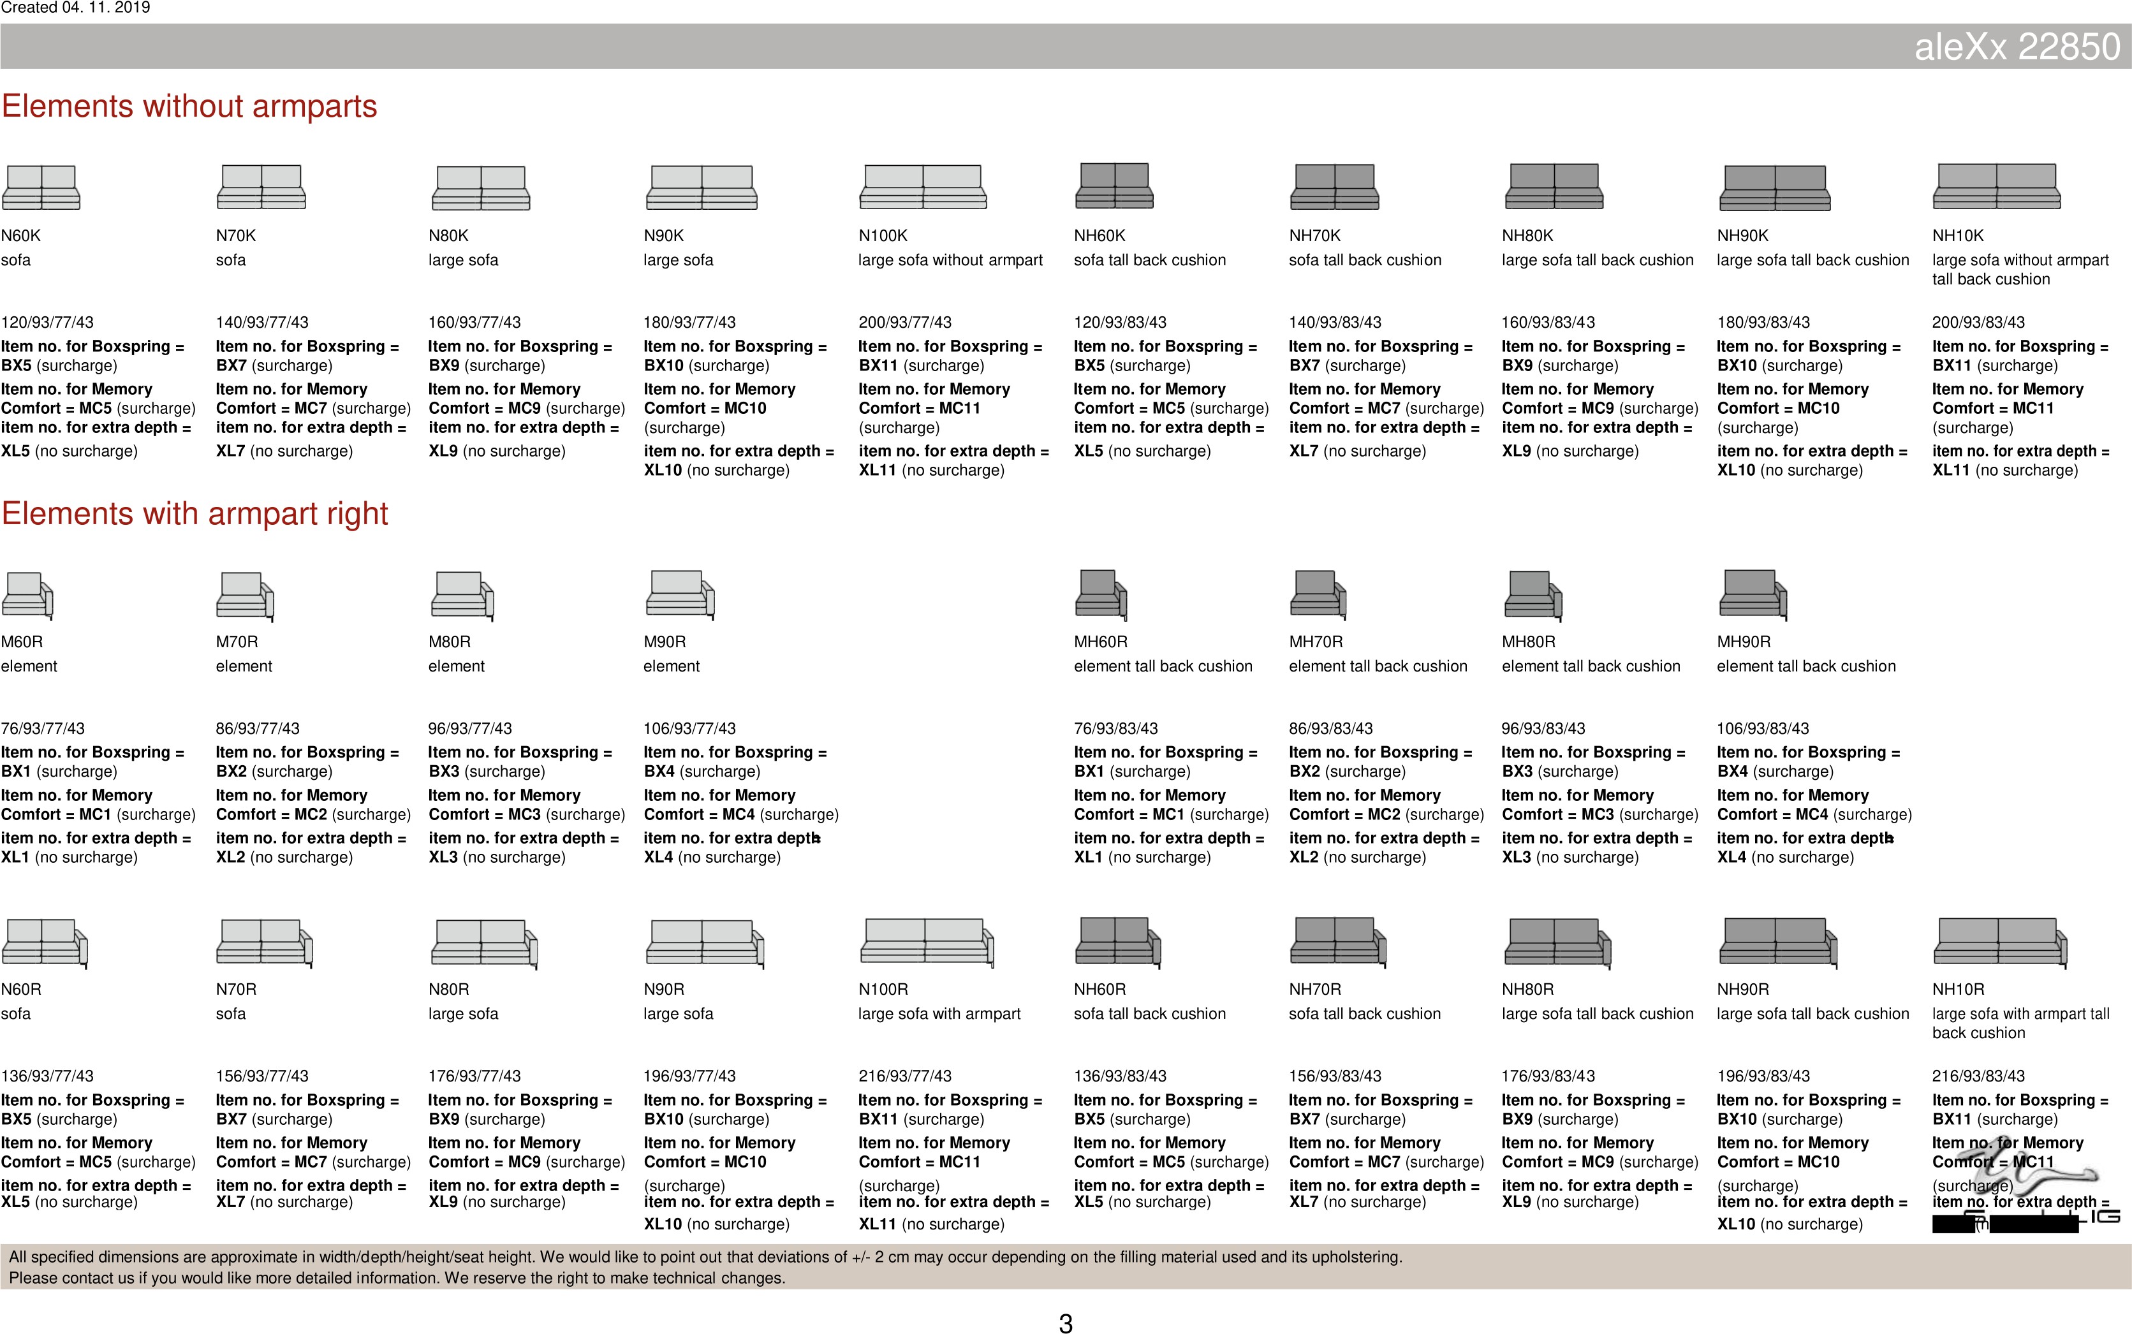Click the dimensions '156/93/77/43' under N70R

point(262,1076)
